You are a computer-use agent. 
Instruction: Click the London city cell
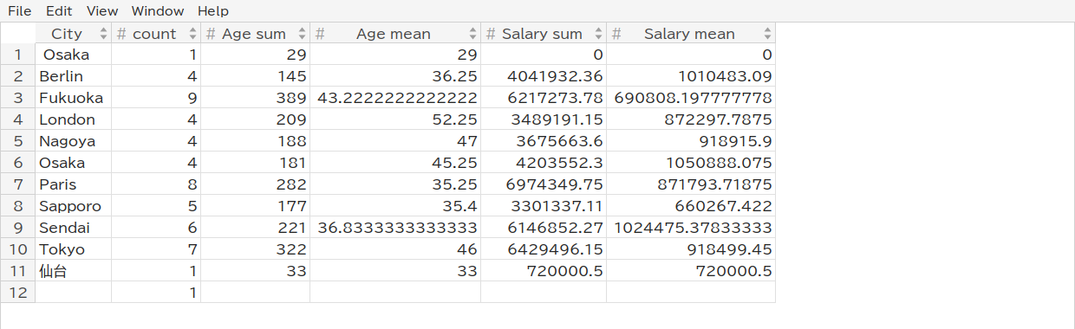74,119
